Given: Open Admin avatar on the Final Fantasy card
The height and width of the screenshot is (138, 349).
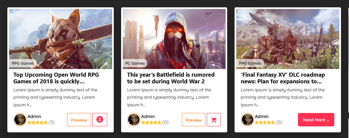Looking at the screenshot, I should tap(248, 120).
